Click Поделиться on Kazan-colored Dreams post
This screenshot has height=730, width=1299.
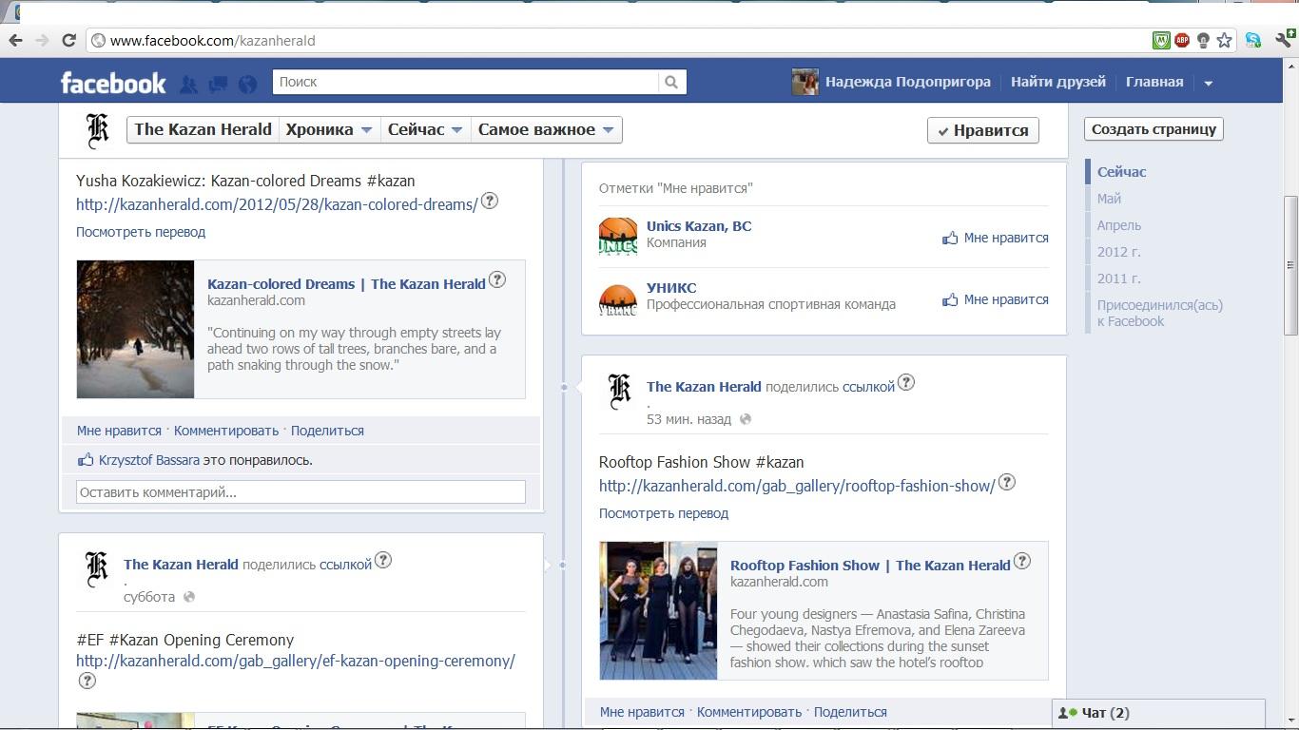click(327, 431)
